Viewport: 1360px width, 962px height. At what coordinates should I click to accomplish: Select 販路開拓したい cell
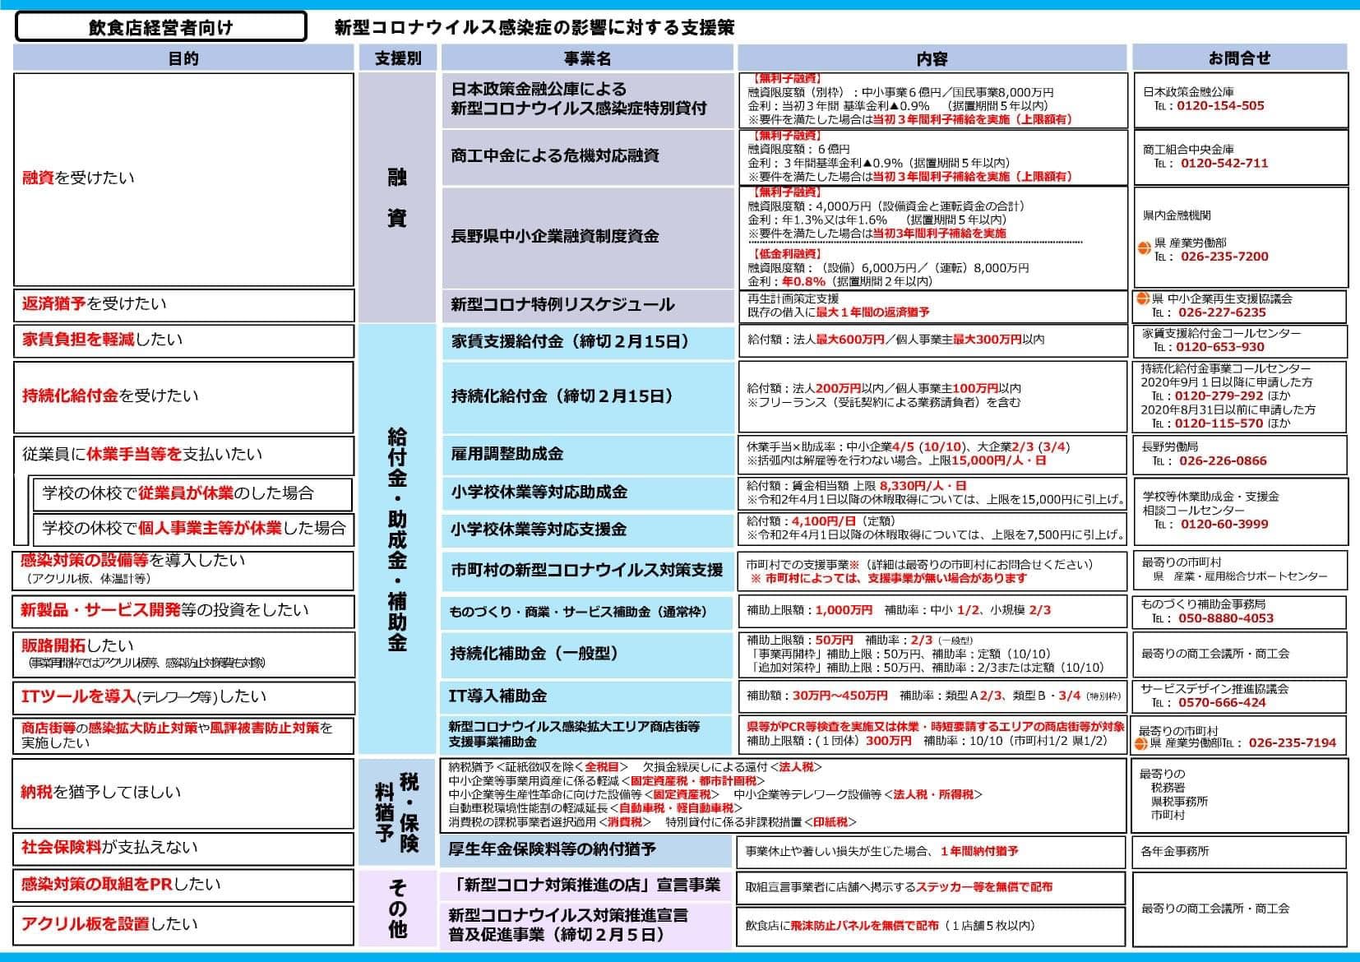click(183, 654)
